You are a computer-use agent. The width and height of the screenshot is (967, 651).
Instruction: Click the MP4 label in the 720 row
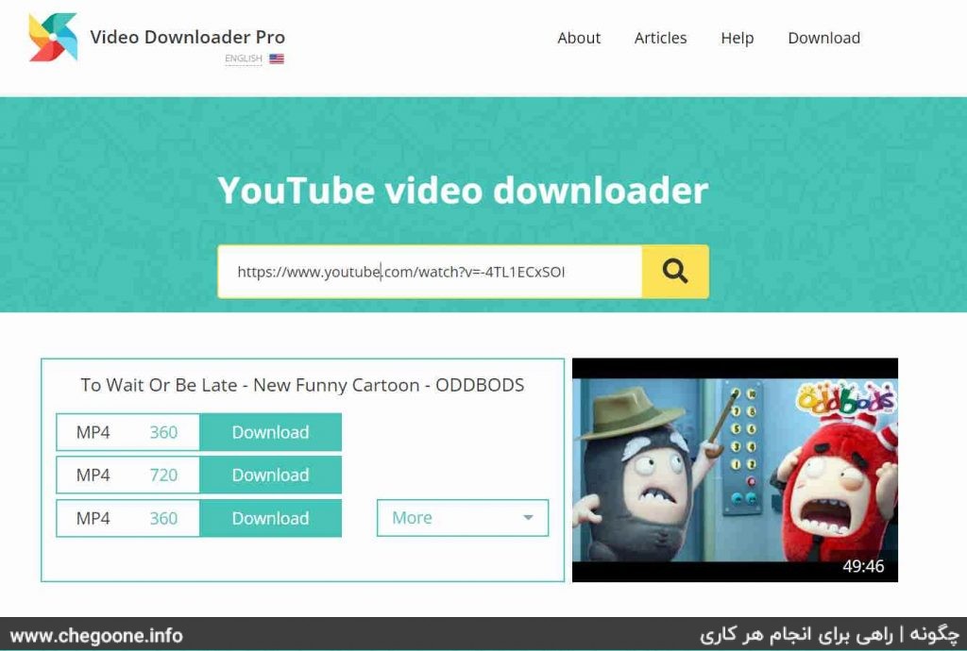[x=93, y=475]
